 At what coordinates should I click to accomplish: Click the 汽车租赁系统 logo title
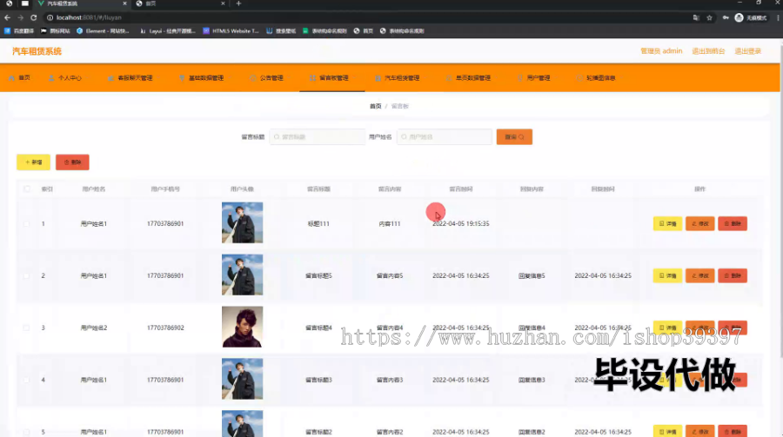tap(37, 51)
